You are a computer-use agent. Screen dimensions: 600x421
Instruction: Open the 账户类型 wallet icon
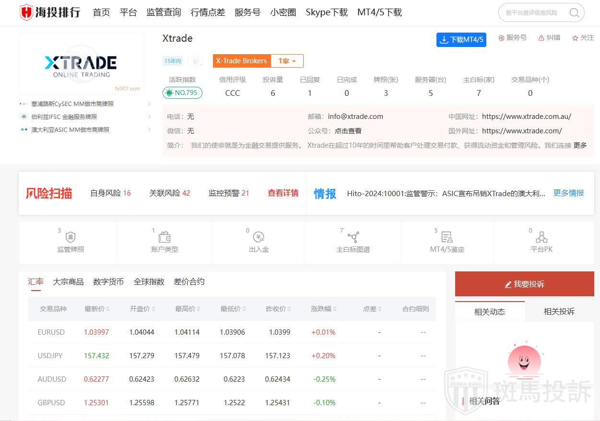pyautogui.click(x=165, y=237)
